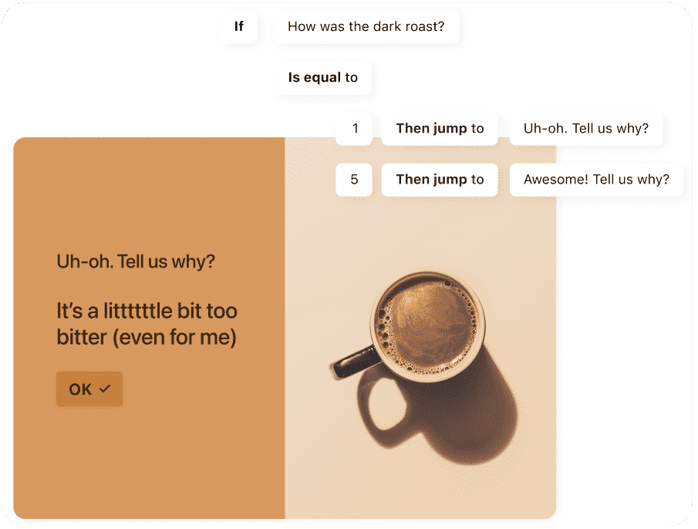Open the 'If' condition chip
698x529 pixels.
click(238, 27)
